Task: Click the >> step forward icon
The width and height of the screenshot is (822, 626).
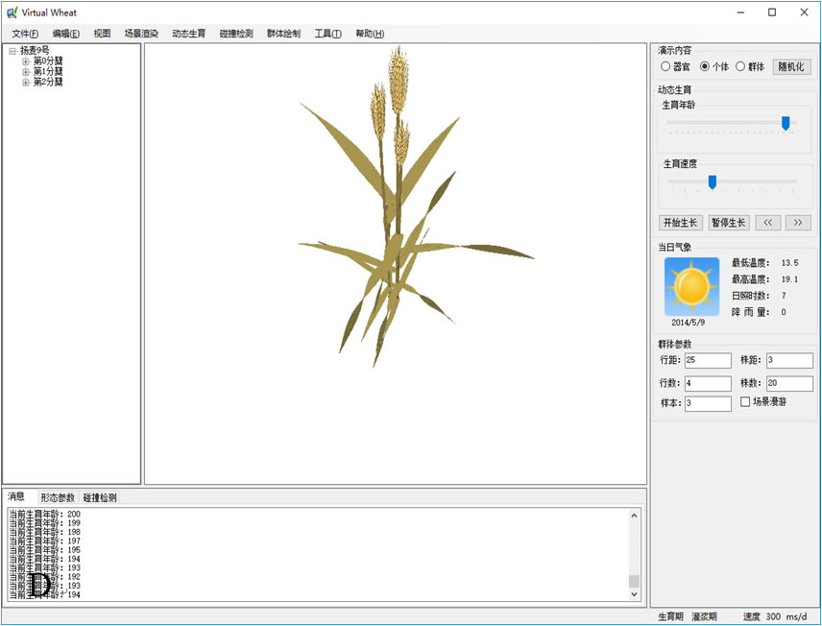Action: 796,222
